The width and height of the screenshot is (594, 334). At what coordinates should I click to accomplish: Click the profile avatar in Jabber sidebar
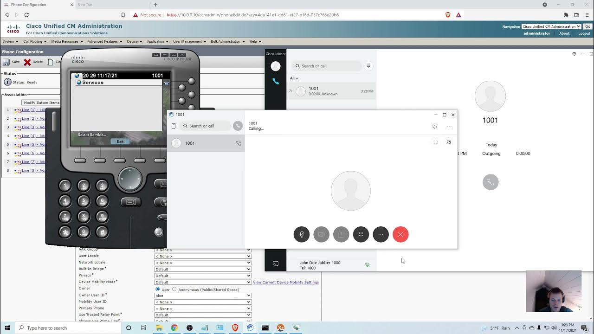pos(276,66)
